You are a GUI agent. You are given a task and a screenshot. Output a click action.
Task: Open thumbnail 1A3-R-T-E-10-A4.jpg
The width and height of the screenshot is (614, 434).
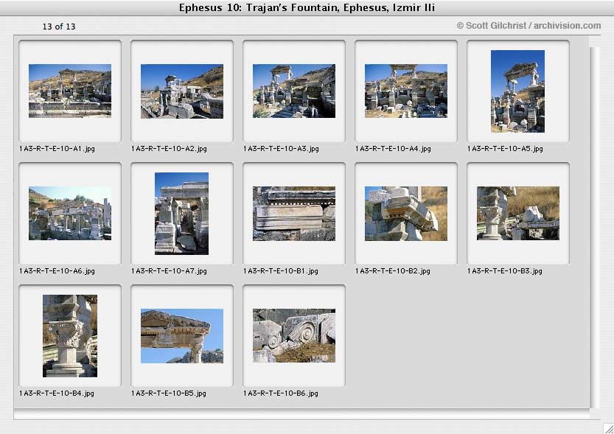[x=406, y=91]
